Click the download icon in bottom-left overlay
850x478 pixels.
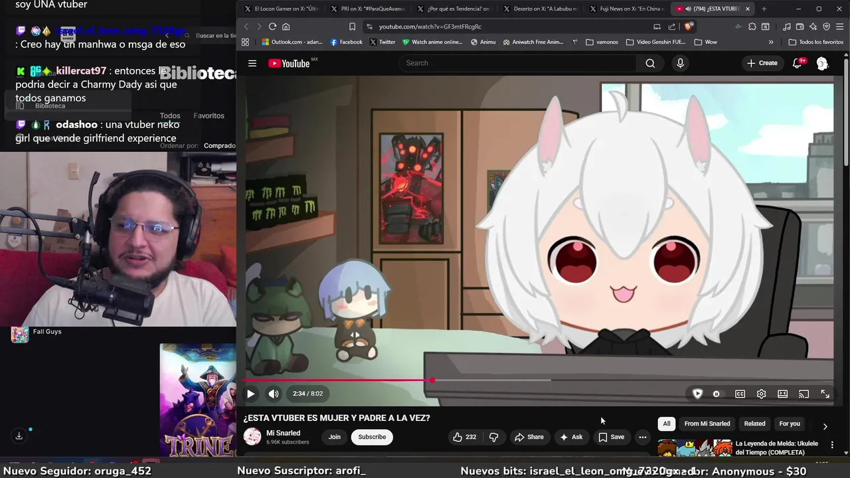point(19,436)
